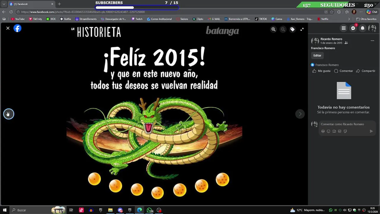Image resolution: width=380 pixels, height=214 pixels.
Task: Open the StreamElements bookmark
Action: tap(86, 19)
